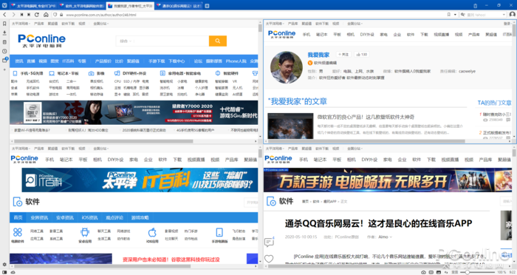Open tab tiling options in status bar
Screen dimensions: 517x275
coord(431,272)
